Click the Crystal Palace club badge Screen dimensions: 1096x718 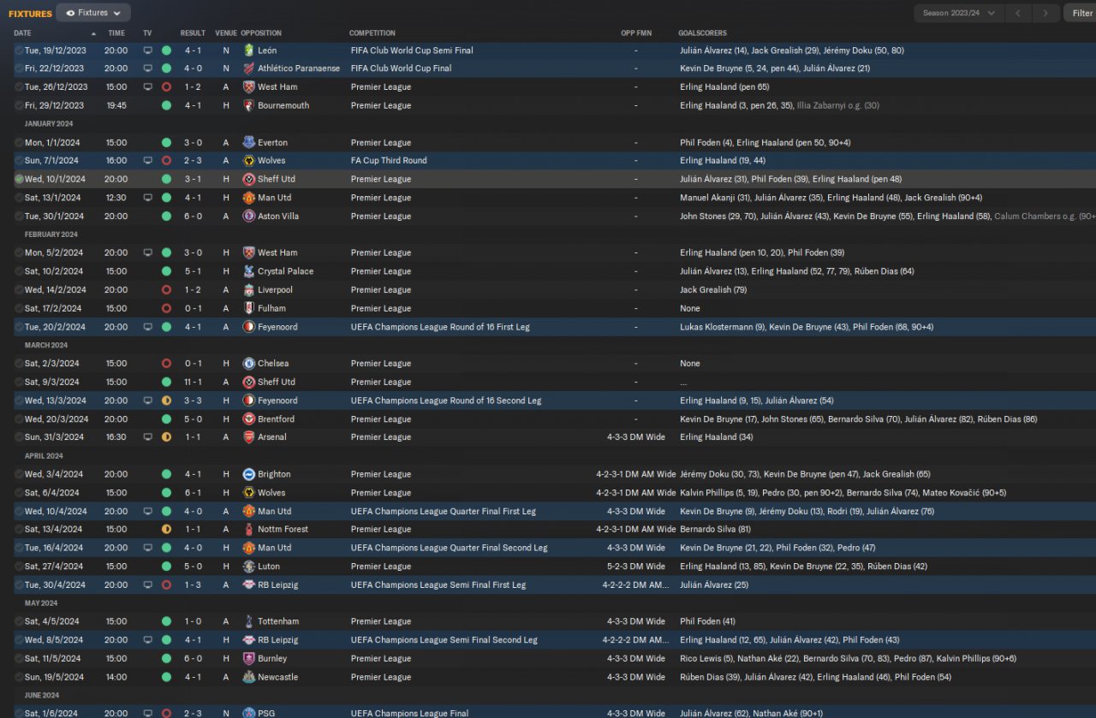point(248,271)
